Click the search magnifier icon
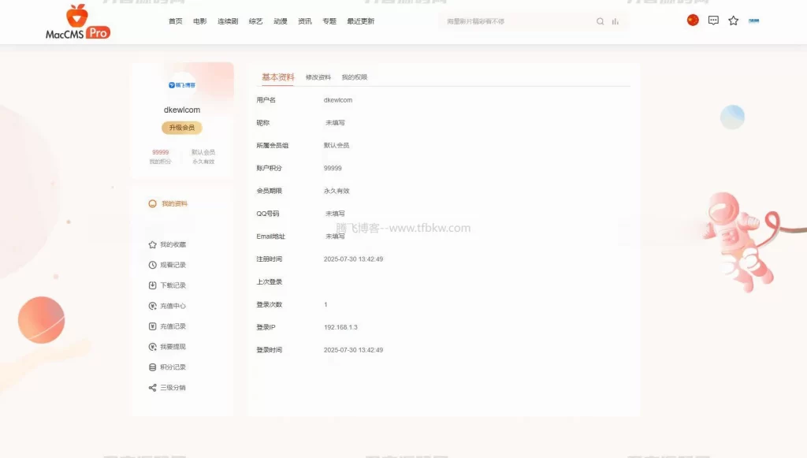The width and height of the screenshot is (807, 458). coord(600,21)
